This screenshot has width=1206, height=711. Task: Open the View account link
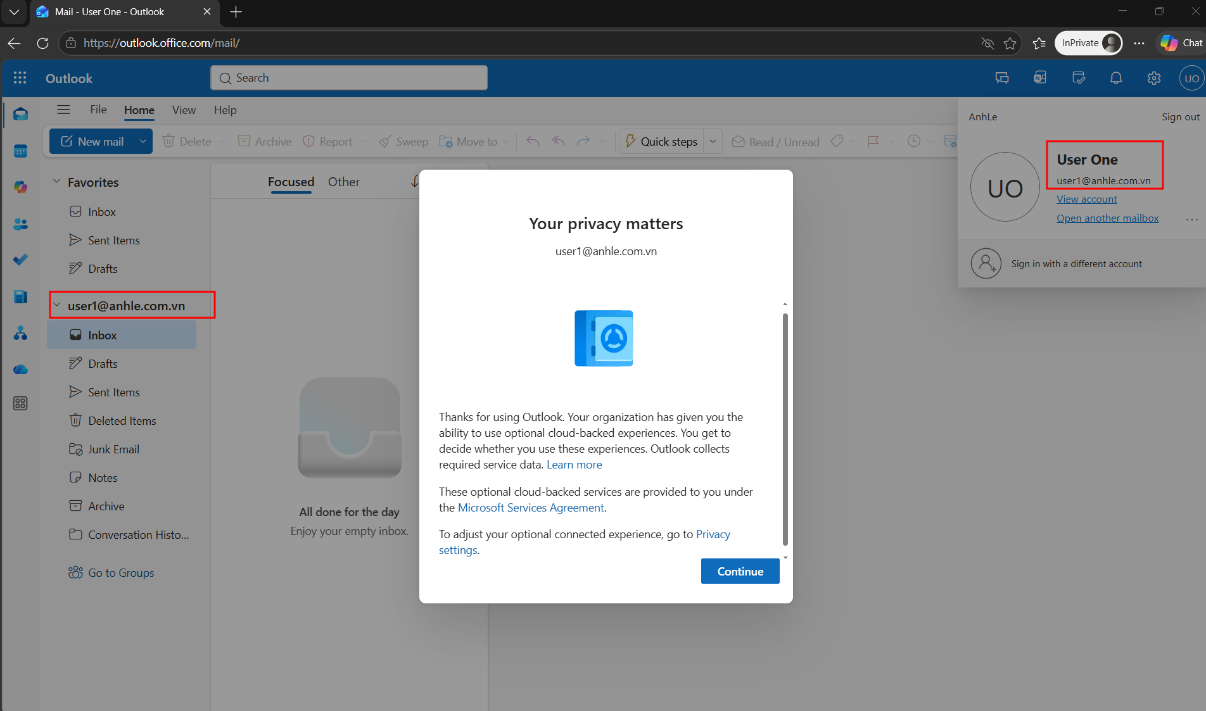coord(1087,199)
